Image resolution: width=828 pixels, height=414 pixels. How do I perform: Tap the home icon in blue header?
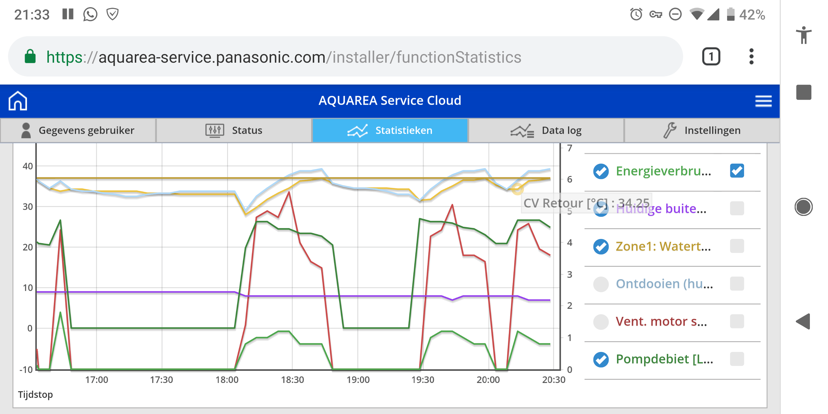[18, 101]
